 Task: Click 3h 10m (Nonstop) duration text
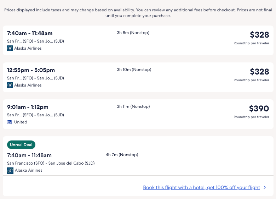click(x=134, y=70)
